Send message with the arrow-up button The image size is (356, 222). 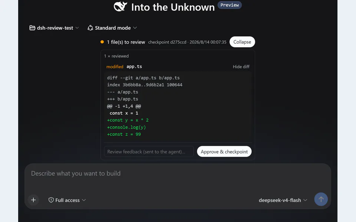pyautogui.click(x=321, y=199)
